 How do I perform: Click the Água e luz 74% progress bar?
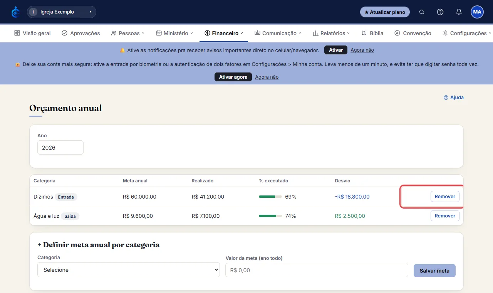tap(270, 216)
